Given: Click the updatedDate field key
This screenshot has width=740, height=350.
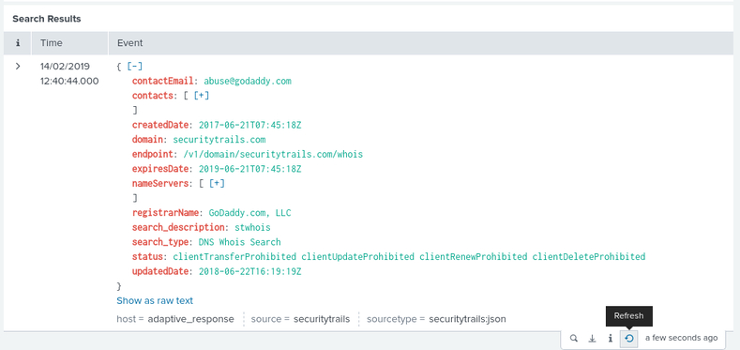Looking at the screenshot, I should pos(160,271).
